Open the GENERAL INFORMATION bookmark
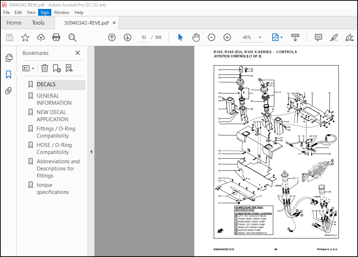 (x=54, y=99)
